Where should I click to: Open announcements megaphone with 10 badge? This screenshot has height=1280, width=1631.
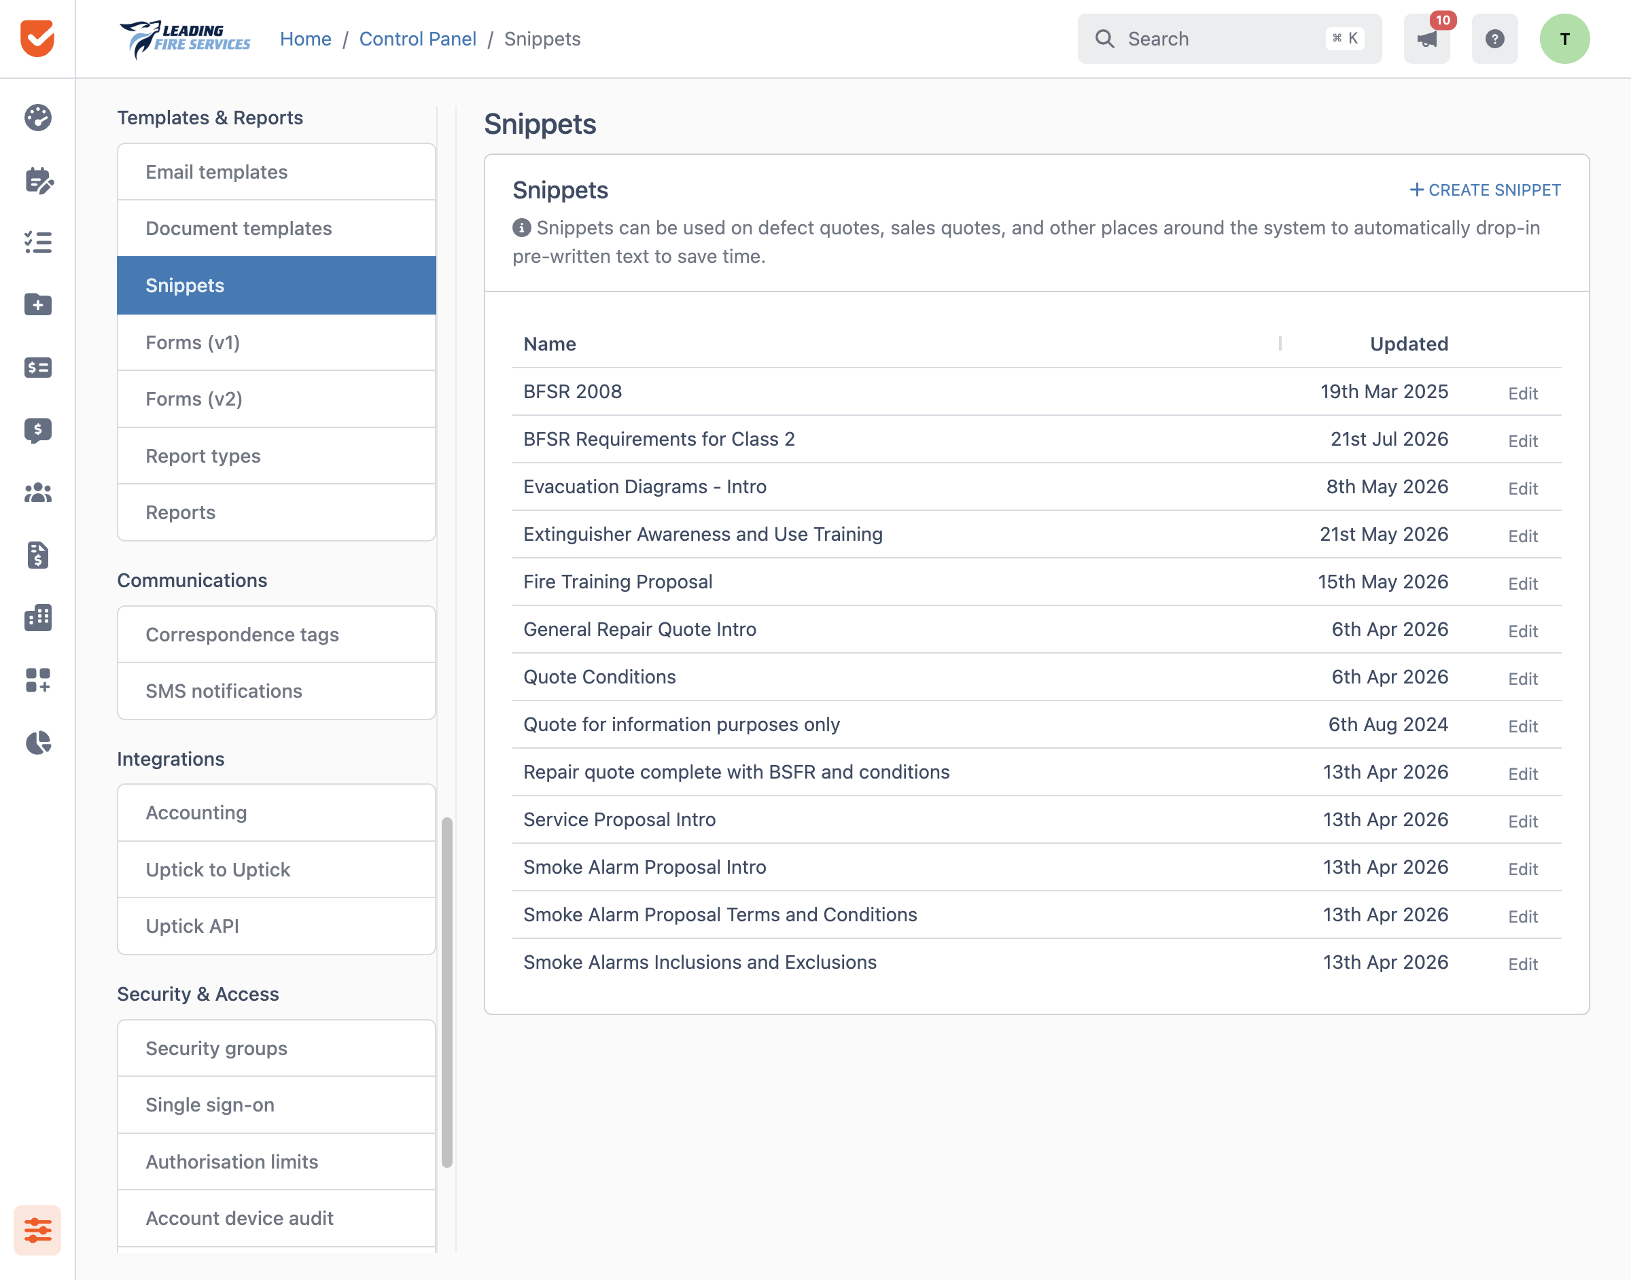pos(1427,38)
